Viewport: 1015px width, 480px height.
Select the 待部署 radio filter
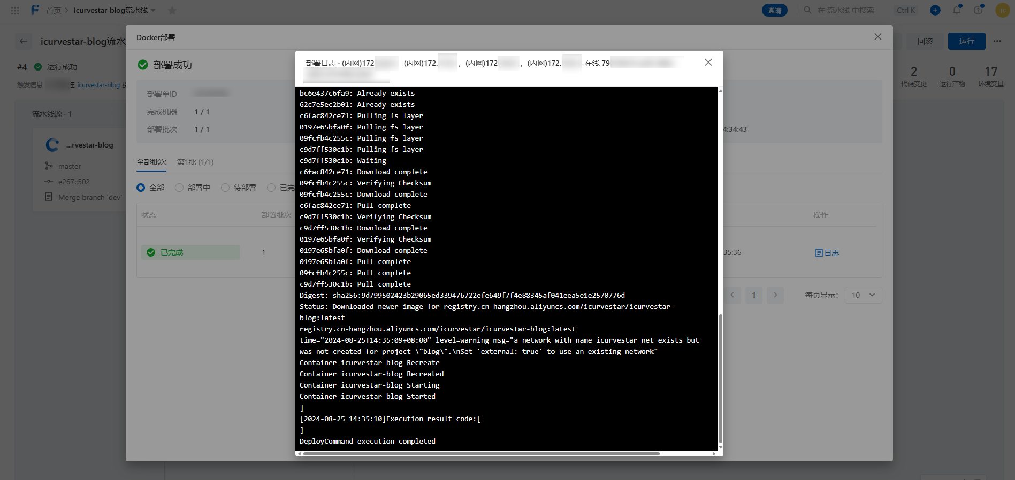point(225,188)
